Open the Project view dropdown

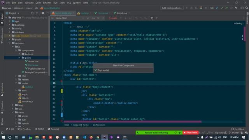pyautogui.click(x=12, y=13)
